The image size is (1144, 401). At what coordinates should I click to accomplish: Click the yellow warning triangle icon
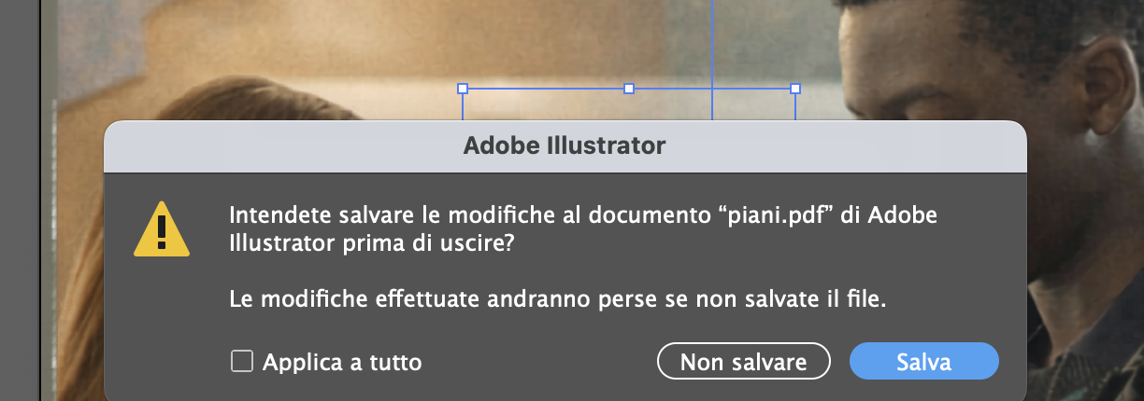pos(162,229)
